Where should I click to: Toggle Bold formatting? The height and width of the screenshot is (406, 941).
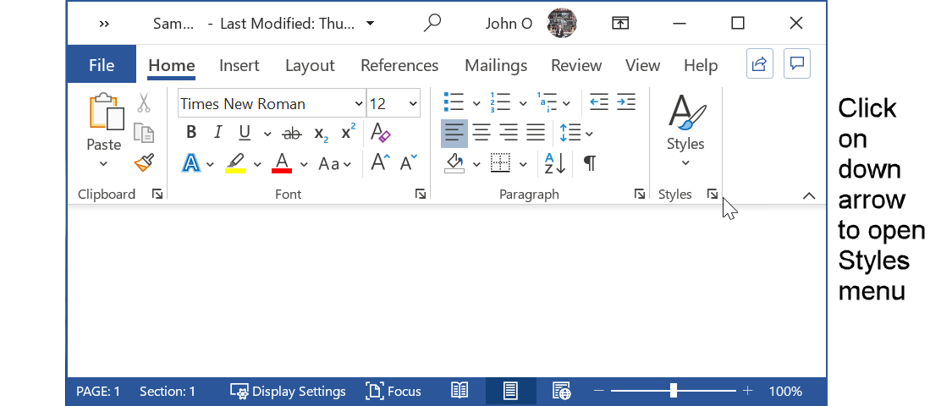point(191,133)
